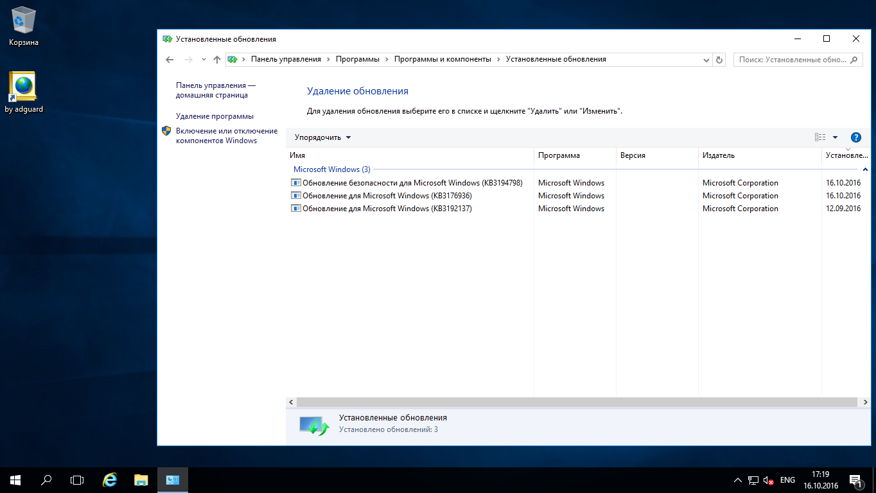Open the Recycle Bin (Корзина) desktop icon
The height and width of the screenshot is (493, 876).
[x=24, y=26]
